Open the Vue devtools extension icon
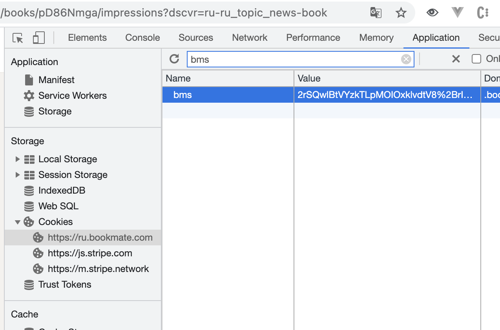This screenshot has height=330, width=500. click(458, 13)
